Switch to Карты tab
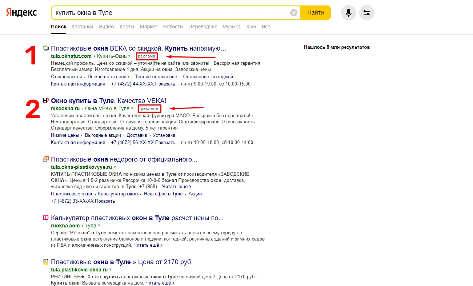This screenshot has width=473, height=286. (x=127, y=27)
